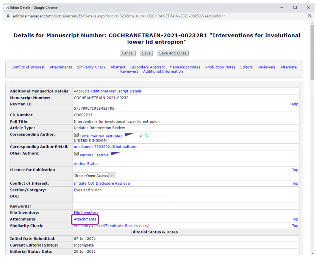Click the envelope icon beside Author1 Testrole
The width and height of the screenshot is (317, 258).
tap(76, 154)
